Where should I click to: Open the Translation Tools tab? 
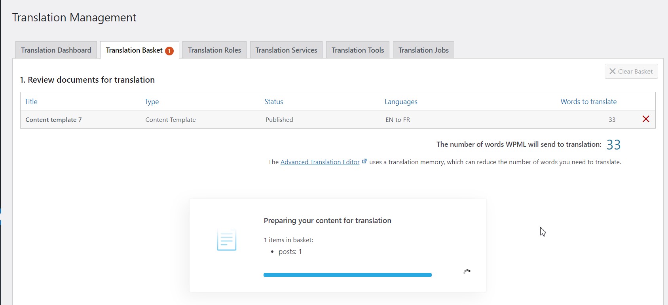point(358,50)
